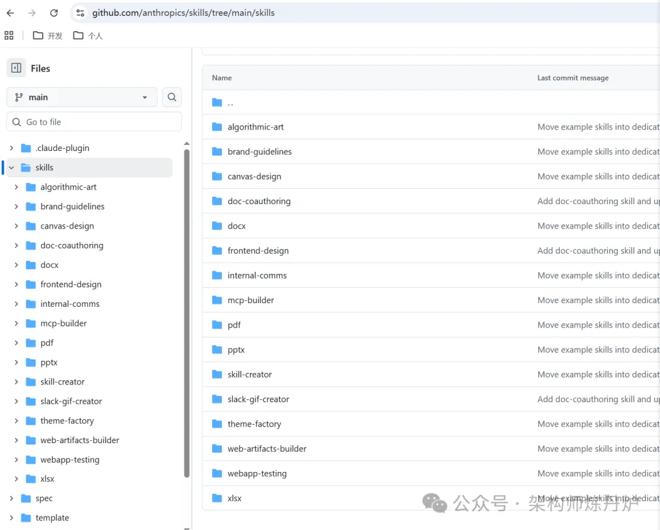
Task: Open the algorithmic-art folder link in list
Action: coord(255,127)
